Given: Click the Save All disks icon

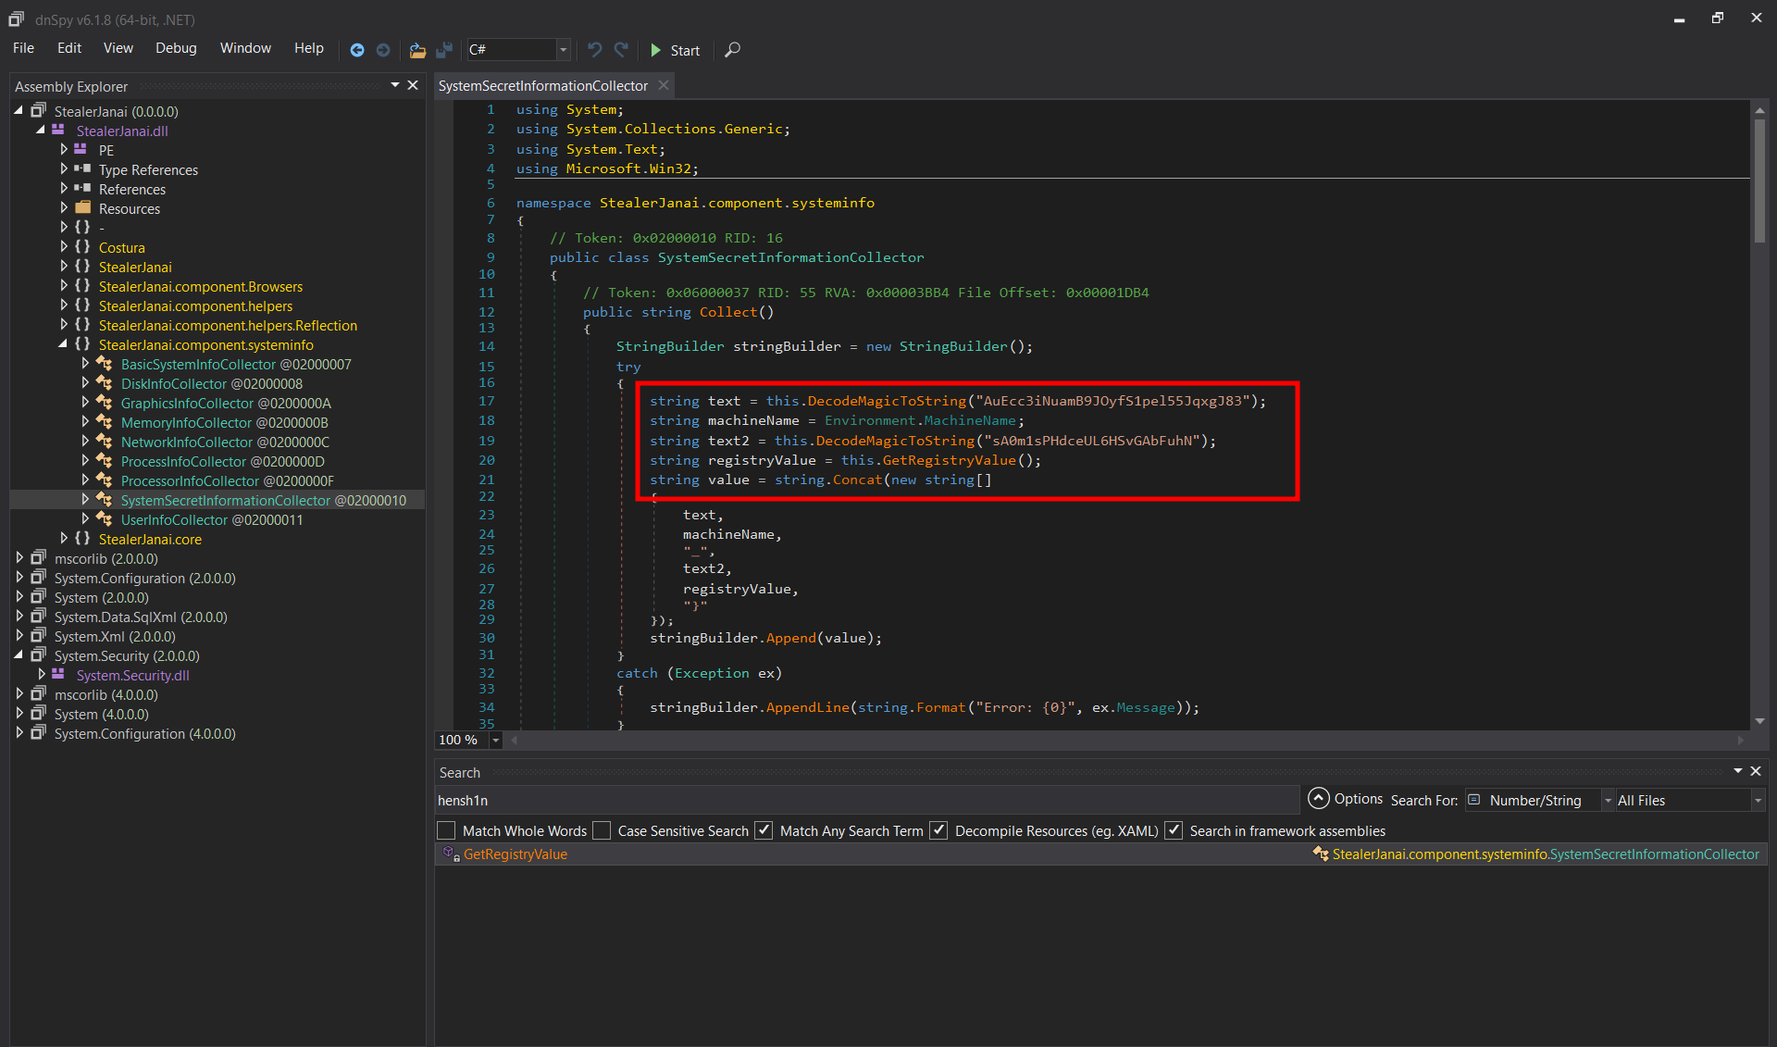Looking at the screenshot, I should coord(444,50).
